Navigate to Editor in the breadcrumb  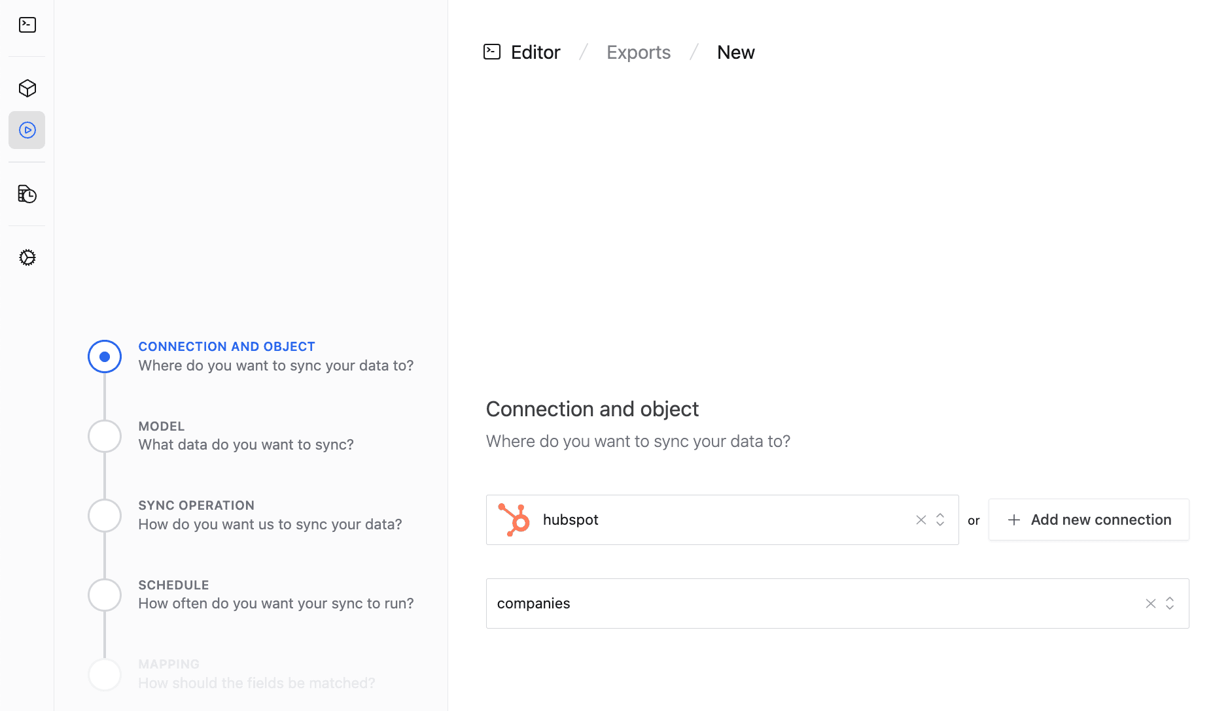tap(535, 52)
